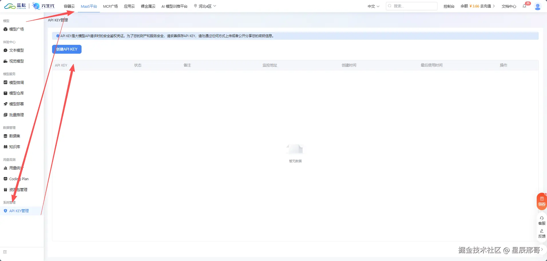Click the 最后使用时间 column header

click(431, 65)
